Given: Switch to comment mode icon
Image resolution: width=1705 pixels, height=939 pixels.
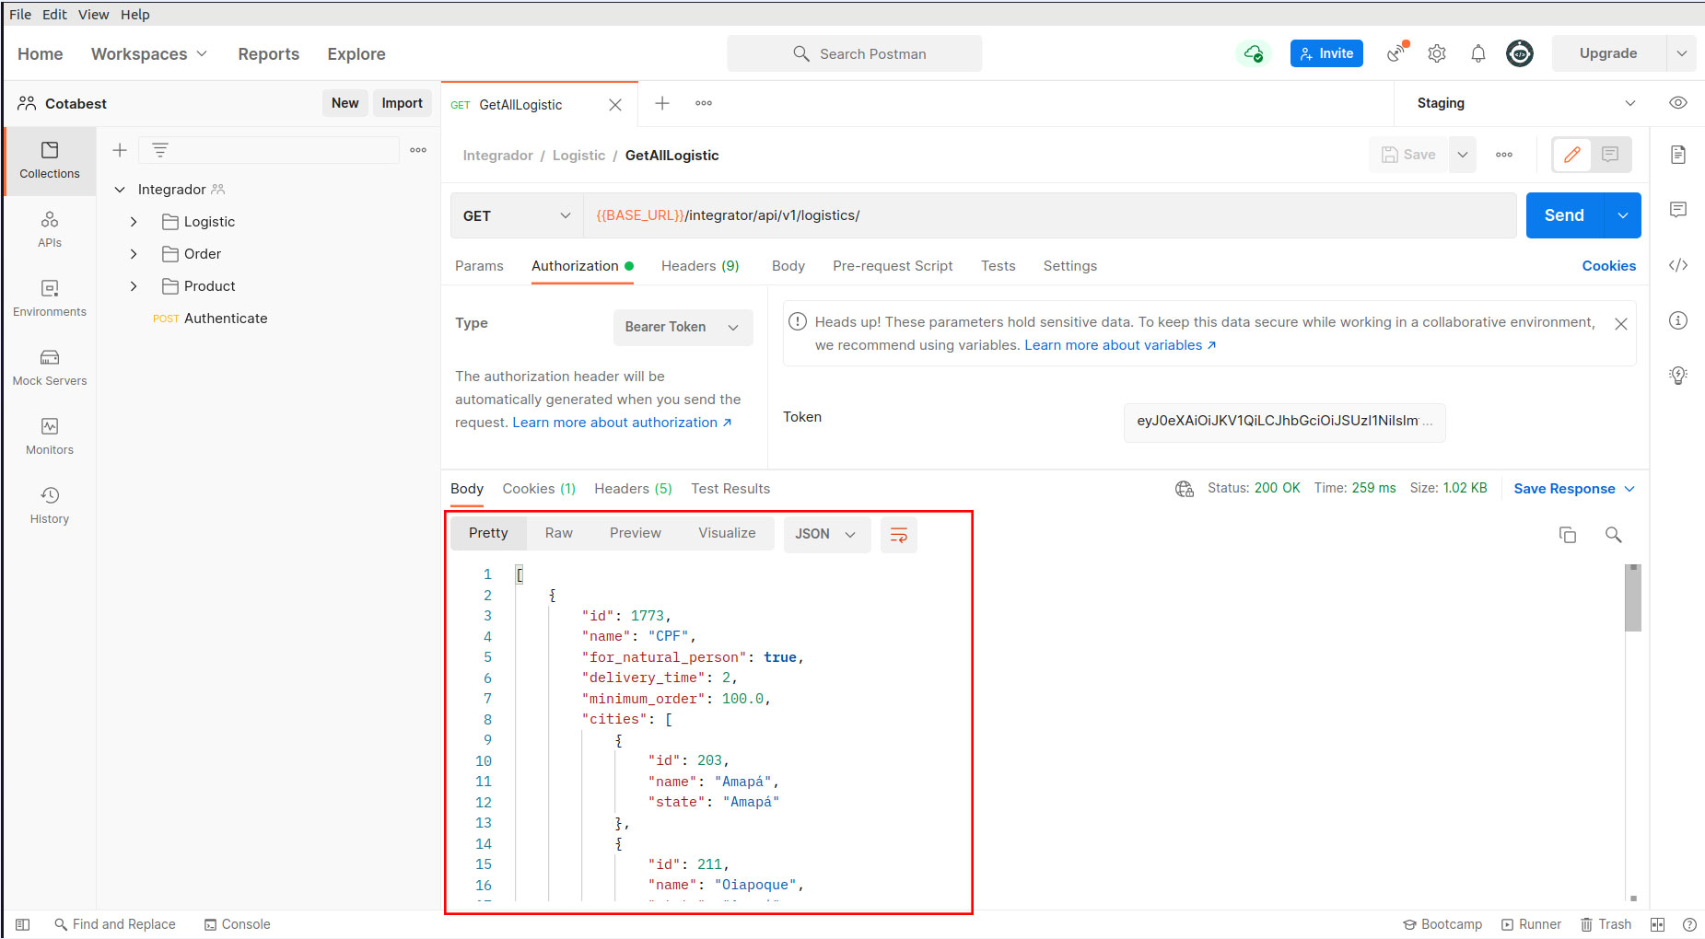Looking at the screenshot, I should [x=1610, y=155].
